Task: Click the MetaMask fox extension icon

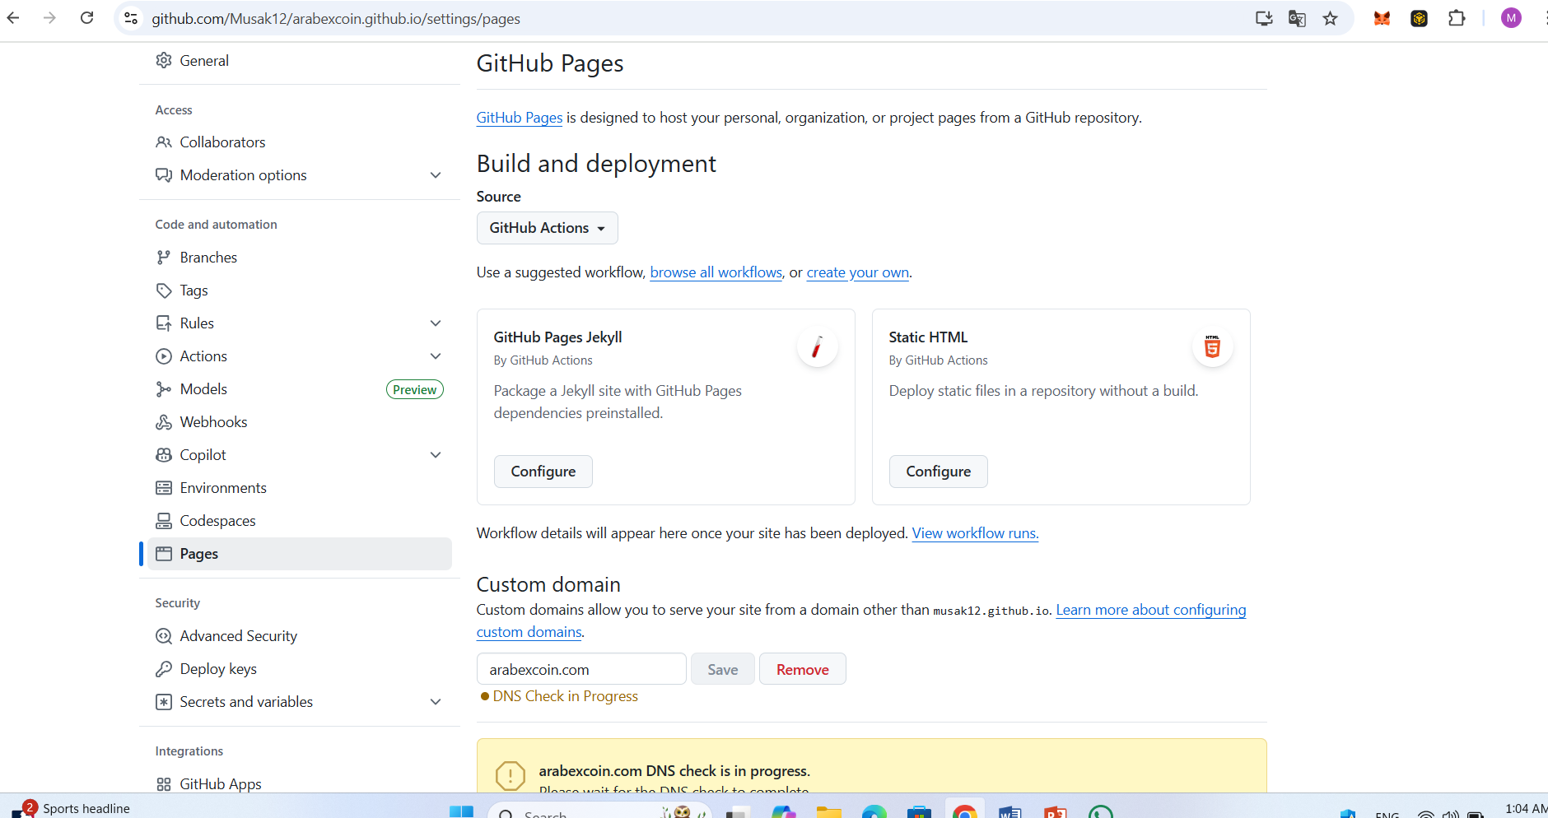Action: click(x=1382, y=18)
